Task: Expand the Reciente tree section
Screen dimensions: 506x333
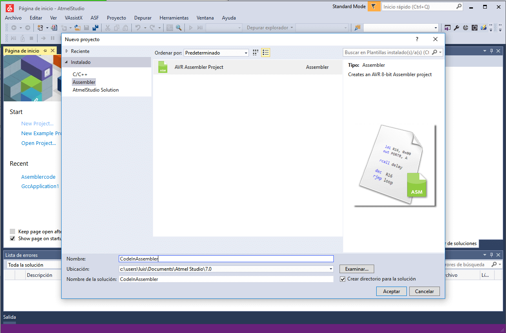Action: pyautogui.click(x=67, y=51)
